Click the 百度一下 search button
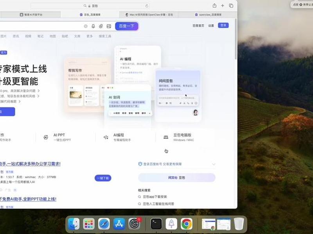 [x=126, y=26]
